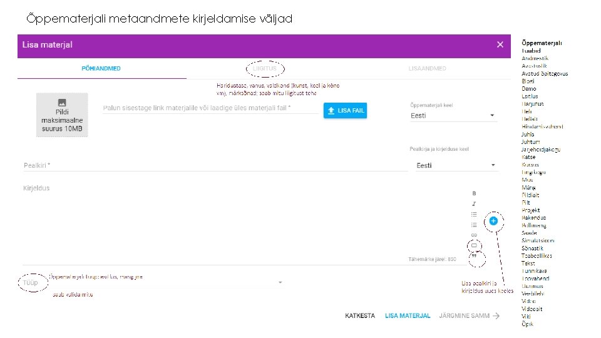The height and width of the screenshot is (338, 601).
Task: Go to JÄRGMINE SAMM next step
Action: click(x=470, y=315)
